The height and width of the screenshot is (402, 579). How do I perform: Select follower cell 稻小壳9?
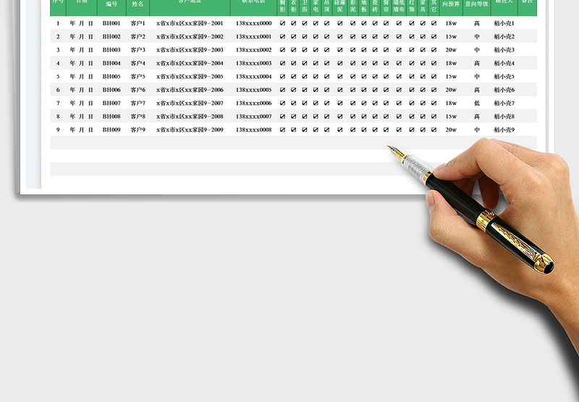pos(504,130)
